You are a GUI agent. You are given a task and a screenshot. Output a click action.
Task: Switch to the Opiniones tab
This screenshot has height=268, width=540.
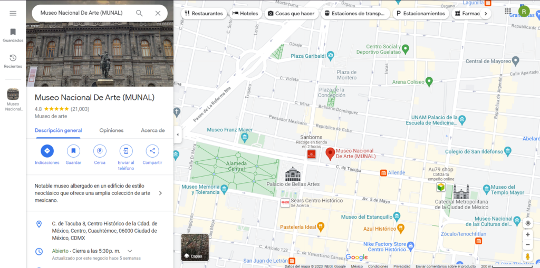pos(111,130)
